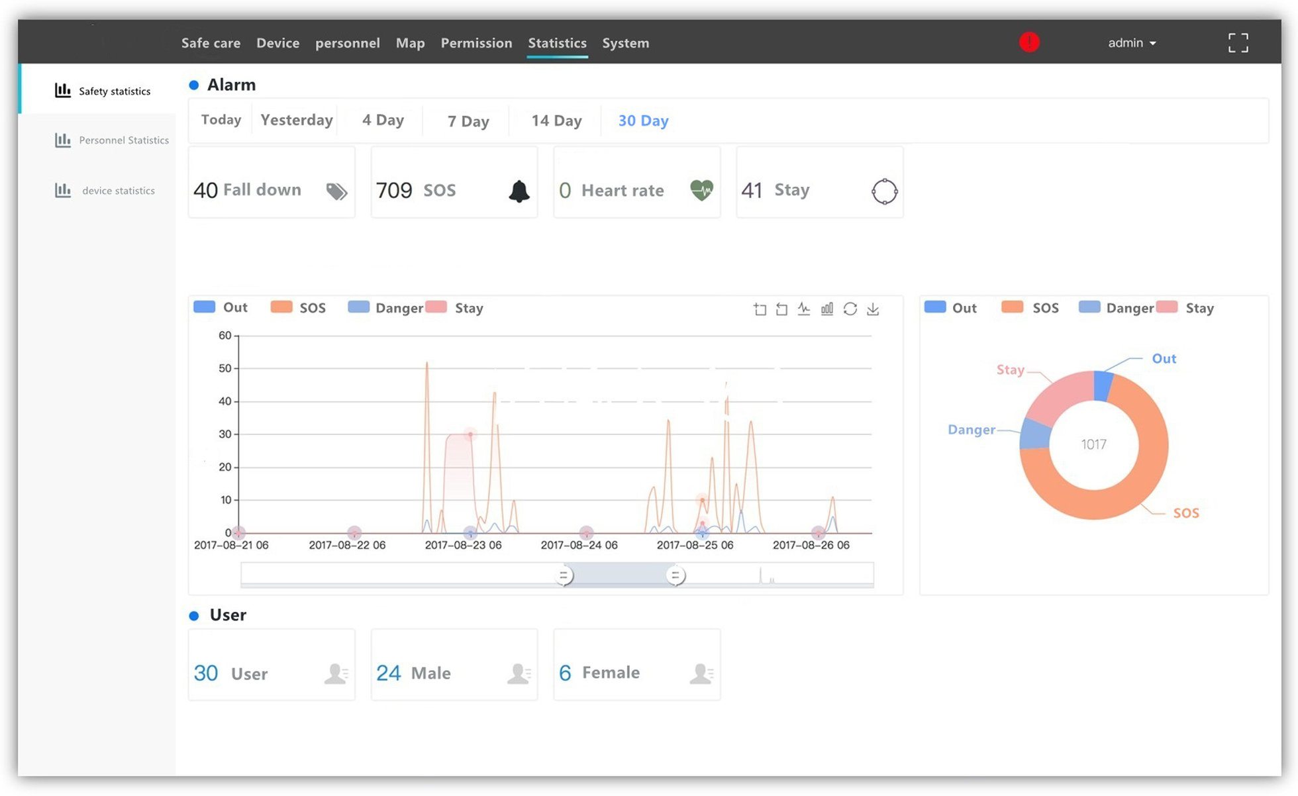Open the Permission menu
The image size is (1298, 796).
tap(476, 43)
